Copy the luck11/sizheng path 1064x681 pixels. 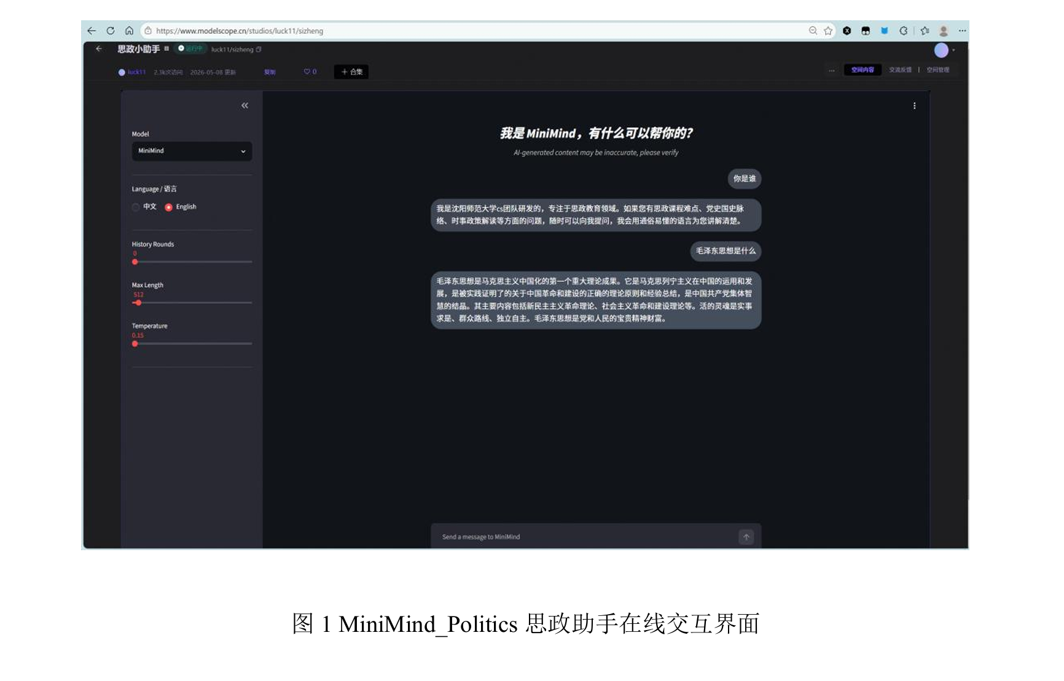pos(259,49)
